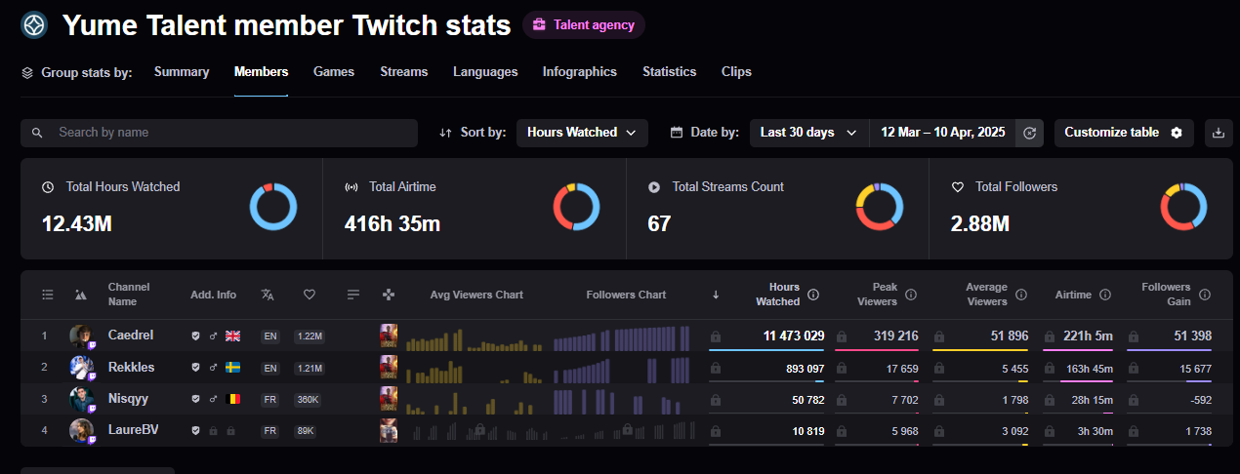Click LaureBV's verified shield icon
The image size is (1240, 474).
click(x=196, y=431)
